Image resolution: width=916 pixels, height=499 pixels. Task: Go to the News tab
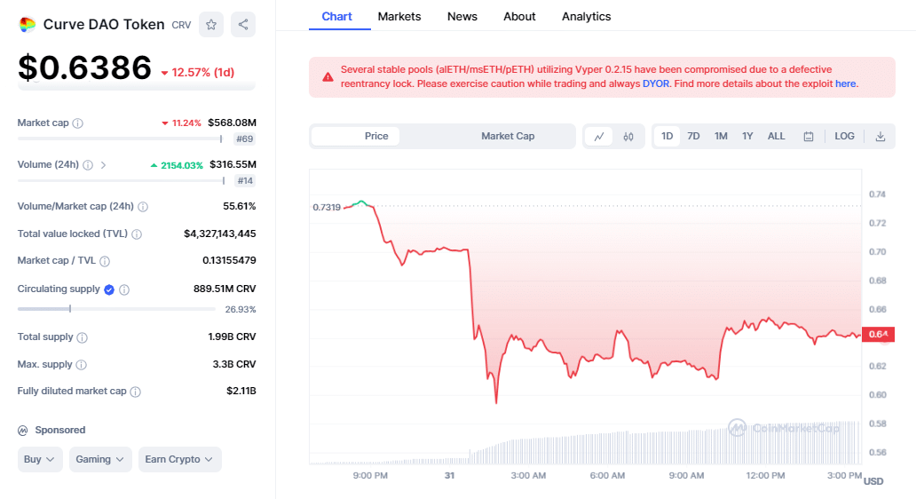coord(462,16)
